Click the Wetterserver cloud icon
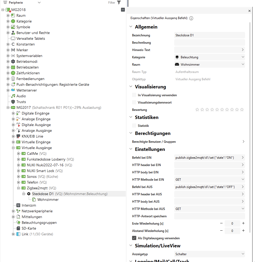This screenshot has height=262, width=255. [13, 90]
